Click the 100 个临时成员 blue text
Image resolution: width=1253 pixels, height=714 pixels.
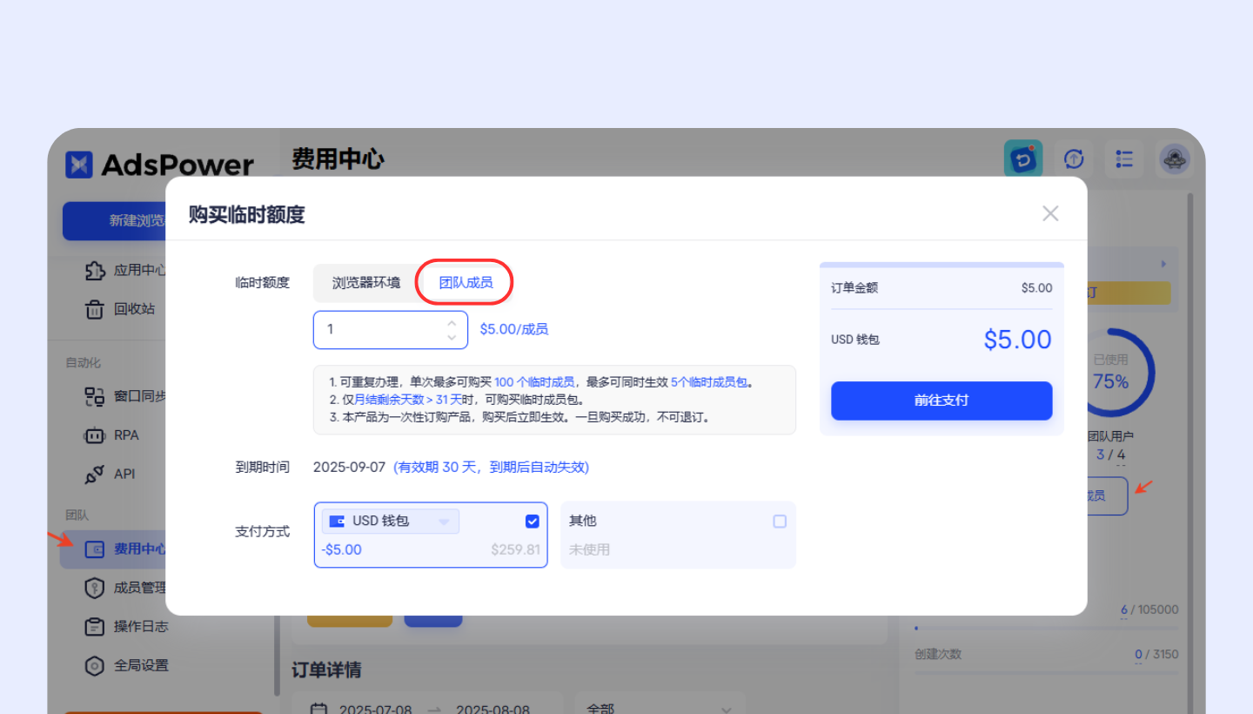click(x=534, y=382)
